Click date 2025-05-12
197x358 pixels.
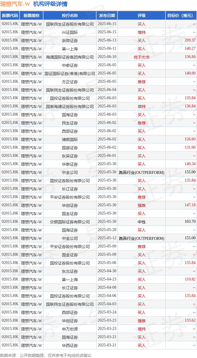click(107, 238)
